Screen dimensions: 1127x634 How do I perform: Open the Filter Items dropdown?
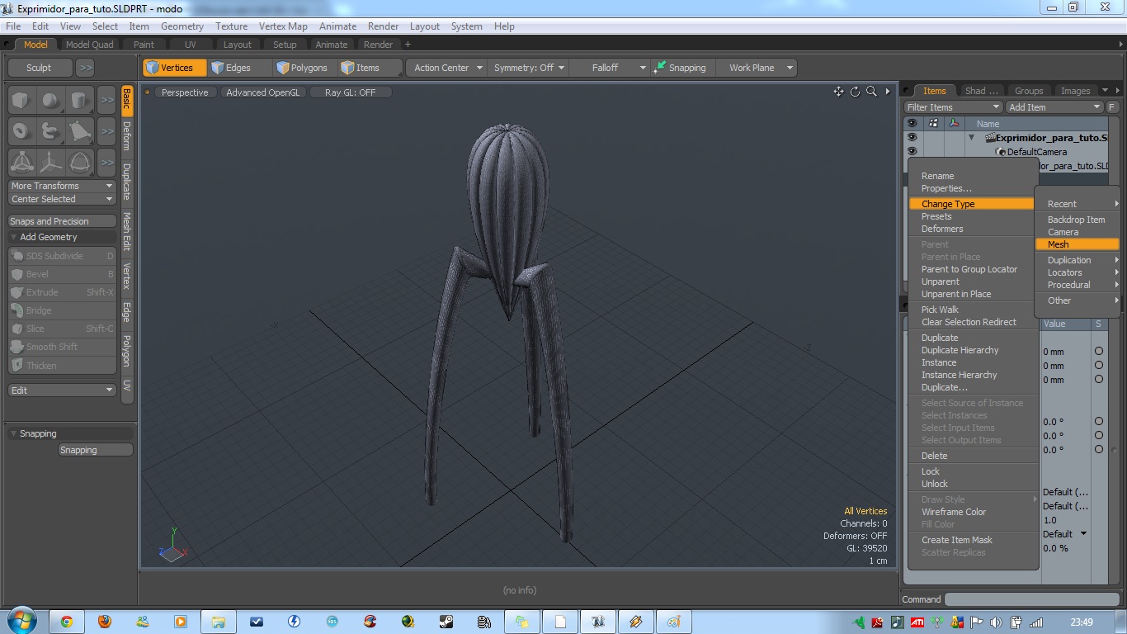click(x=953, y=107)
